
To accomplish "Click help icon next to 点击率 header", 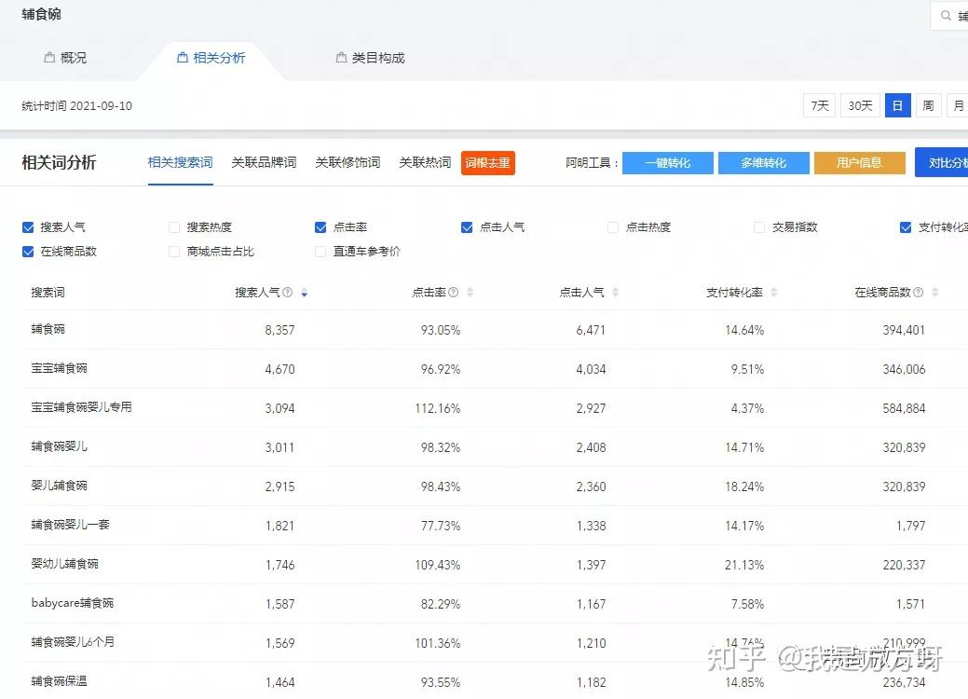I will click(x=453, y=292).
